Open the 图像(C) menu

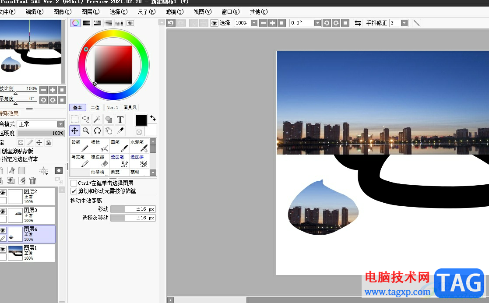point(62,12)
